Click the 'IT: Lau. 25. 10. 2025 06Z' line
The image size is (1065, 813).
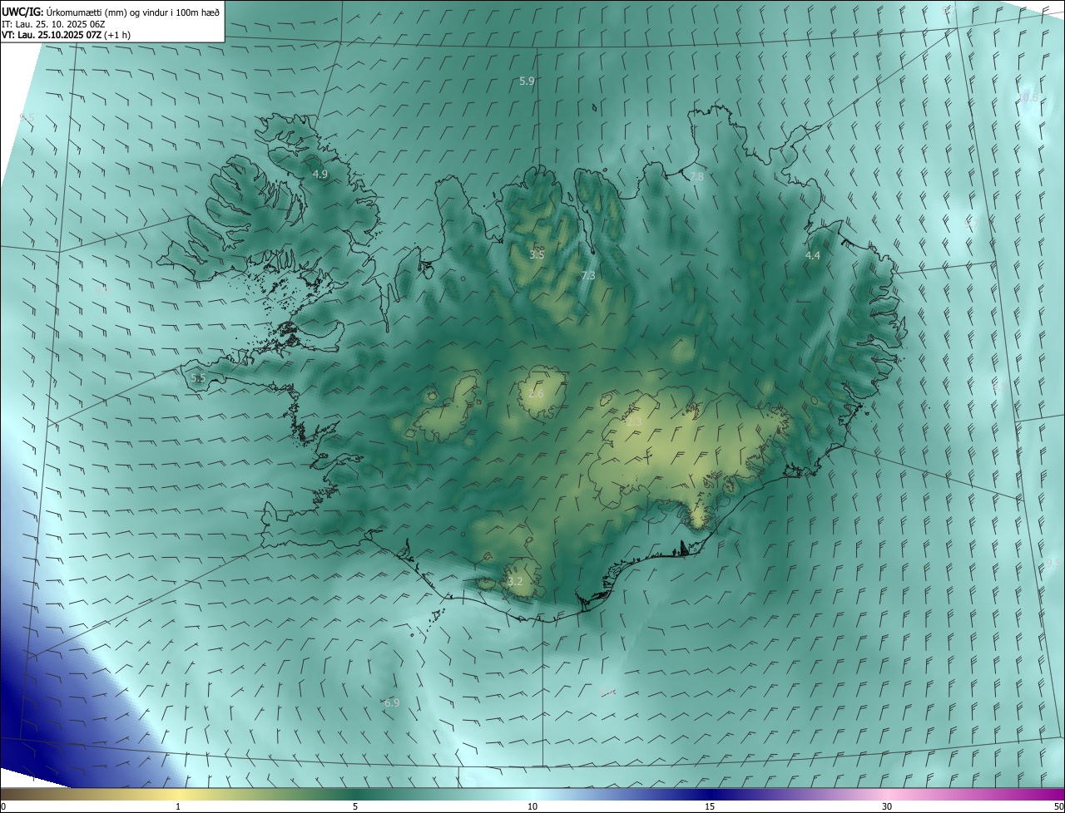54,24
